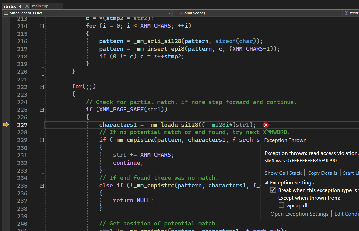Open the Miscellaneous Files dropdown
Viewport: 359px width, 231px height.
(x=169, y=13)
